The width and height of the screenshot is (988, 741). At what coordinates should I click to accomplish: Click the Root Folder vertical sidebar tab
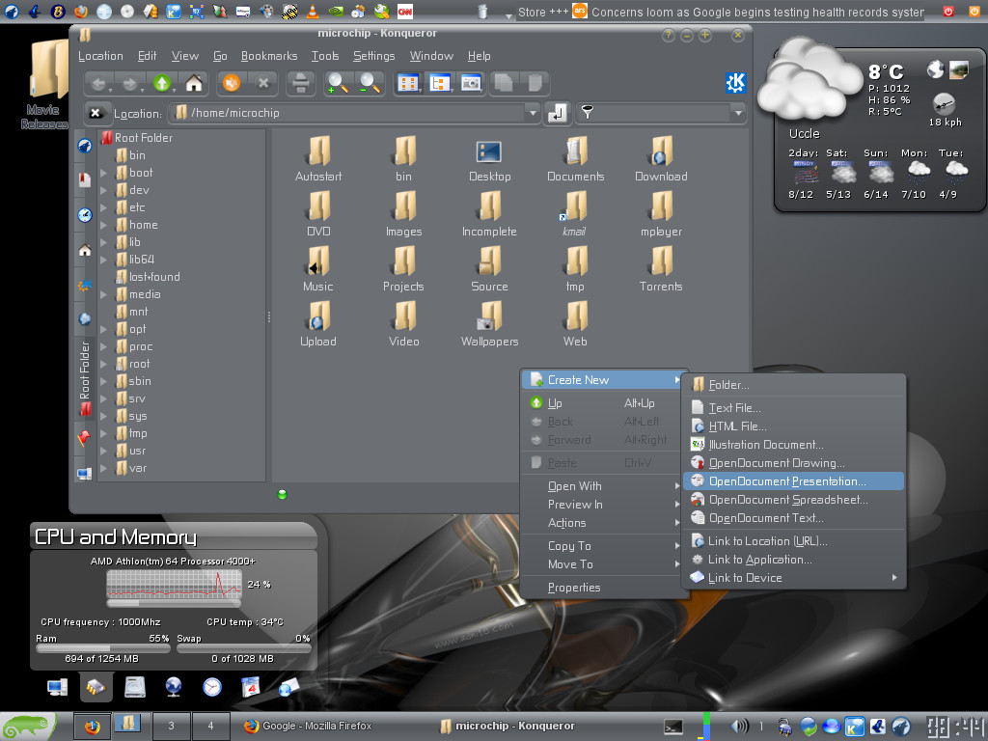click(x=85, y=378)
